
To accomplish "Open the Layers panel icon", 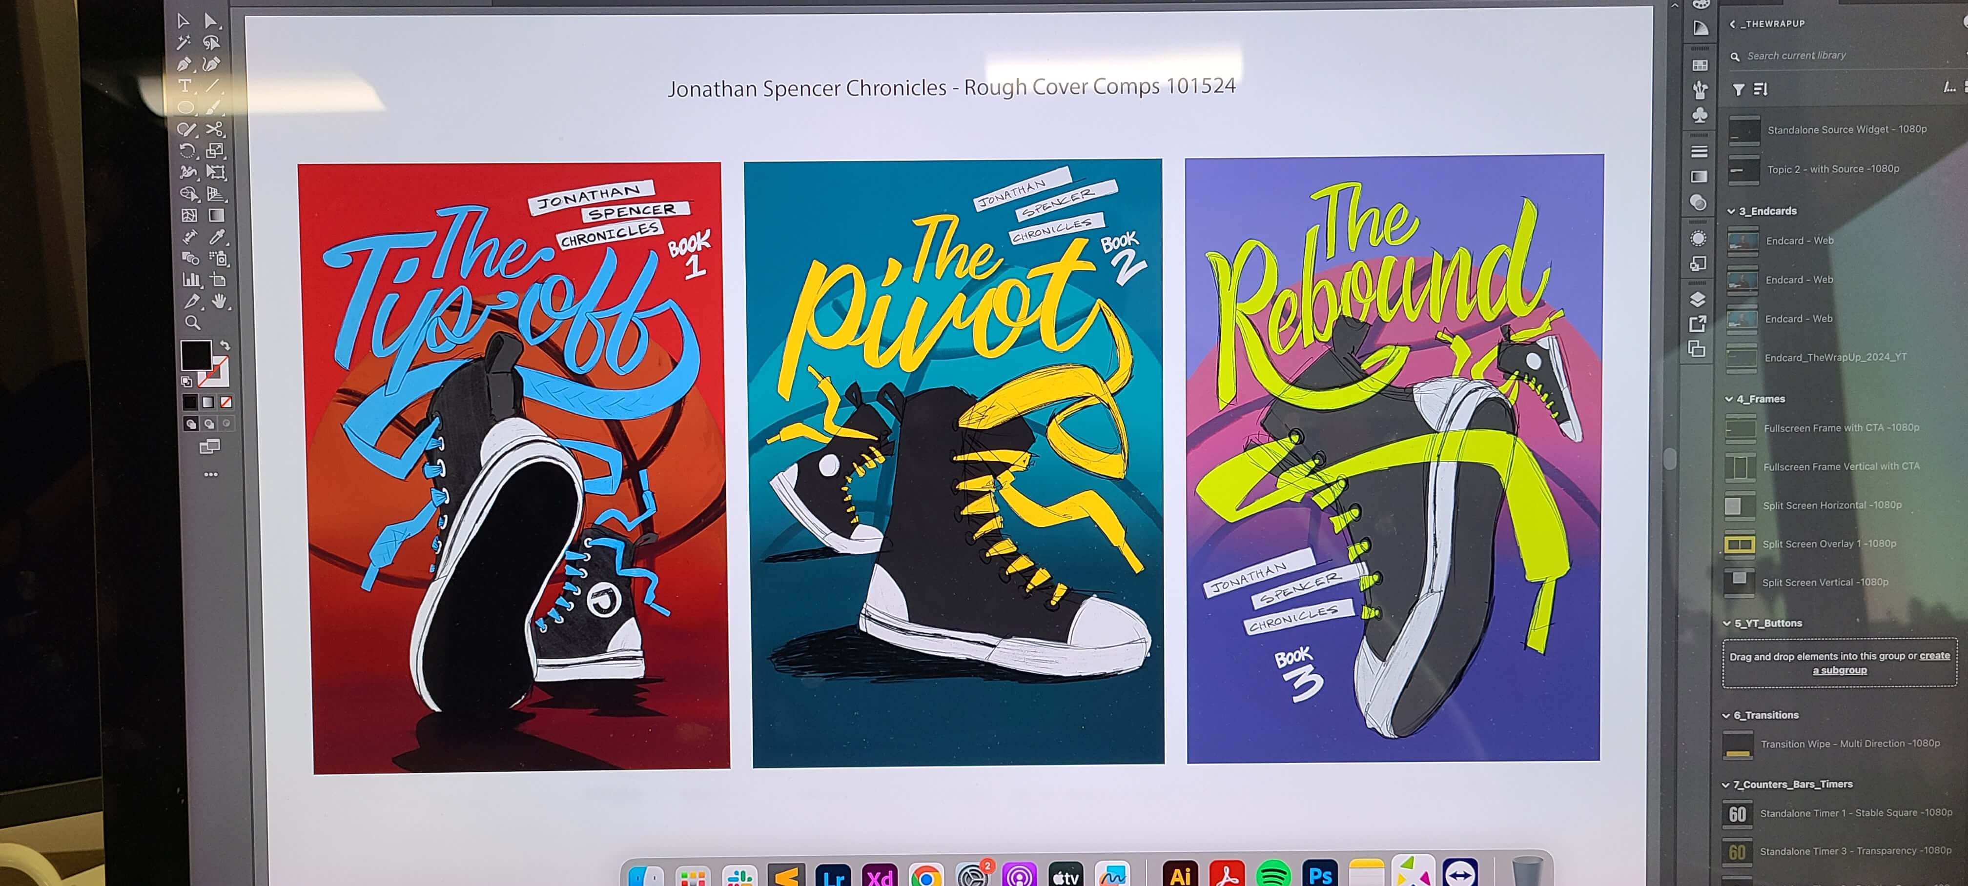I will (1698, 299).
